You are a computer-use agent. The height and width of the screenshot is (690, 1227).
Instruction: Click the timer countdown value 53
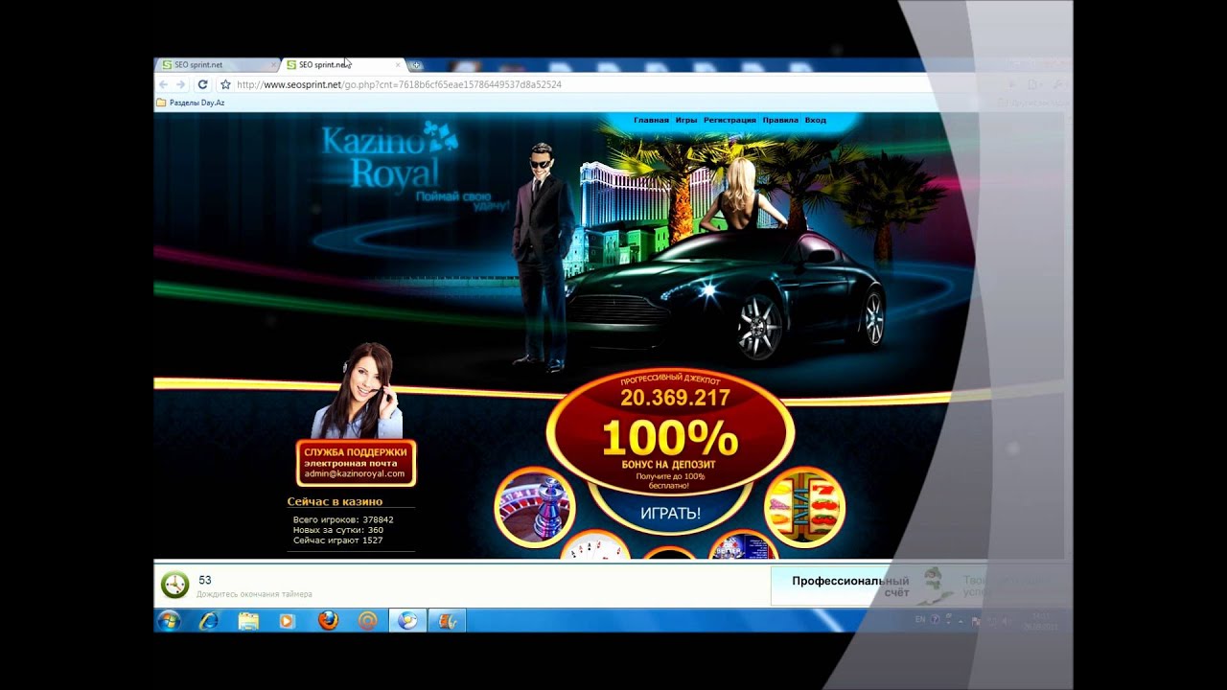[205, 580]
